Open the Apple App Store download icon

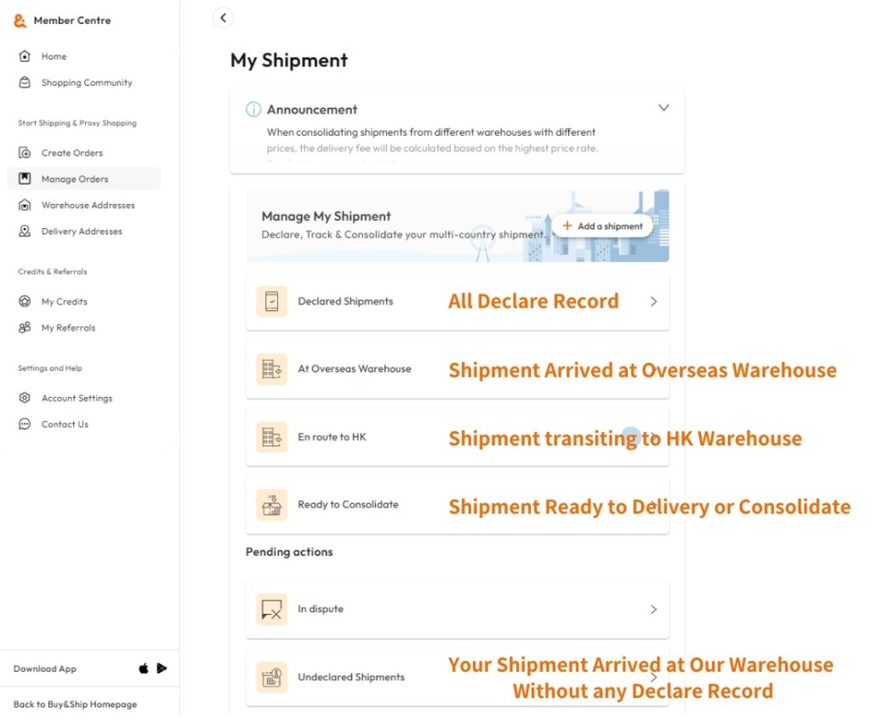[144, 669]
